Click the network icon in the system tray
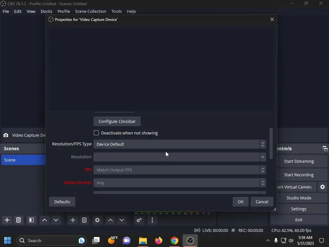The height and width of the screenshot is (247, 329). click(x=283, y=241)
